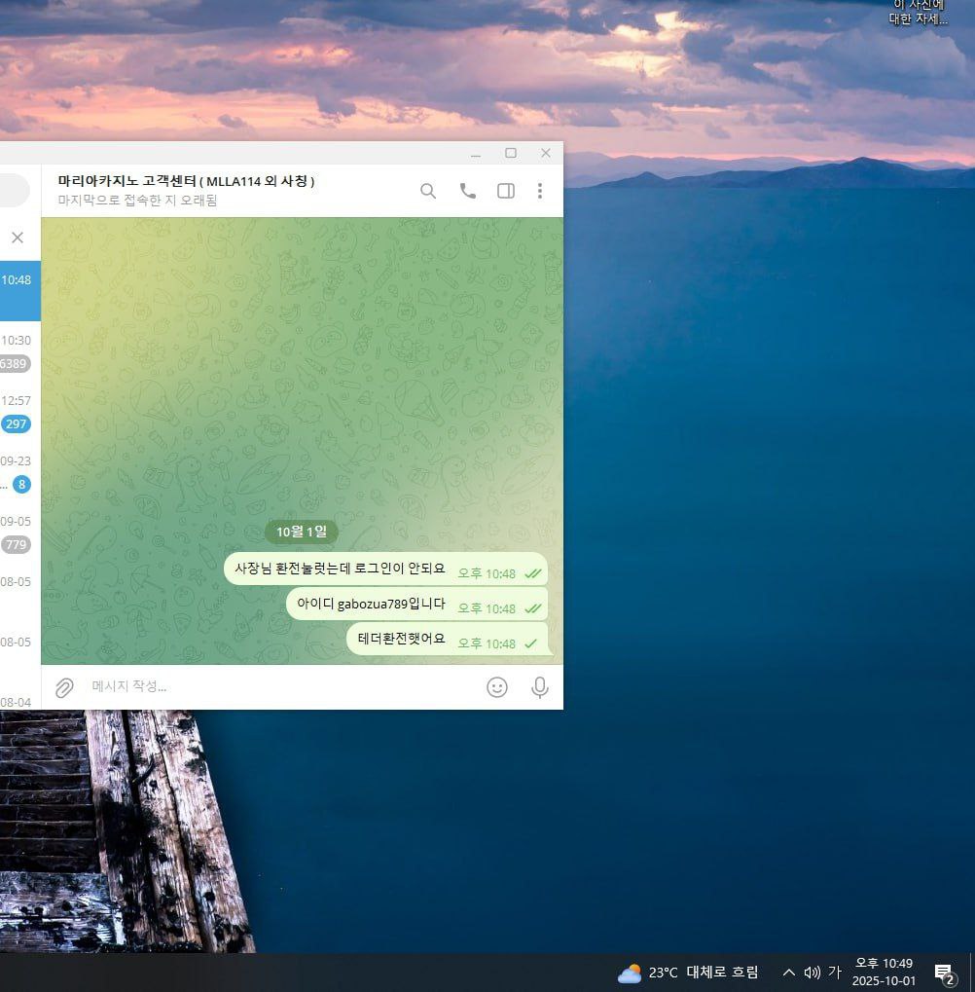Toggle Korean IME '가' input indicator
This screenshot has width=975, height=992.
point(835,973)
